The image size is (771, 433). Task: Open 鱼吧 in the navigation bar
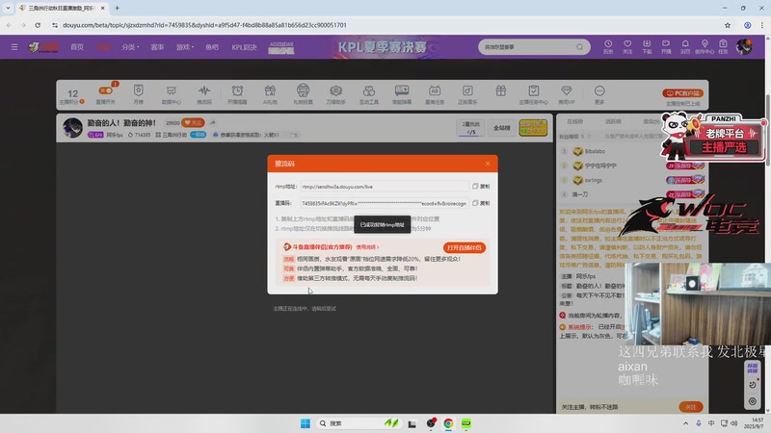212,47
